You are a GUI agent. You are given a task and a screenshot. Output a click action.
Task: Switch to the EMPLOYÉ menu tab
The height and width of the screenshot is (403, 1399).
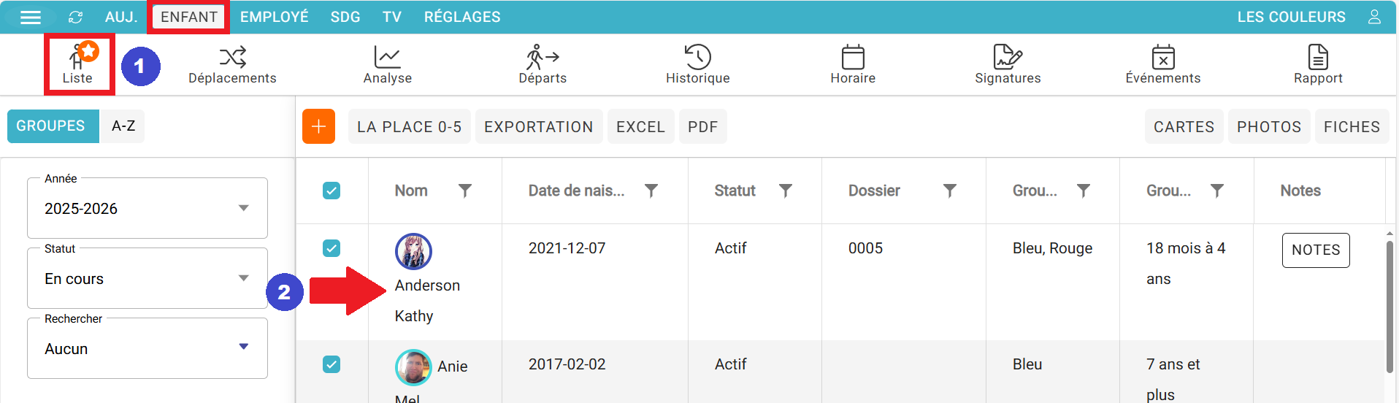click(275, 17)
